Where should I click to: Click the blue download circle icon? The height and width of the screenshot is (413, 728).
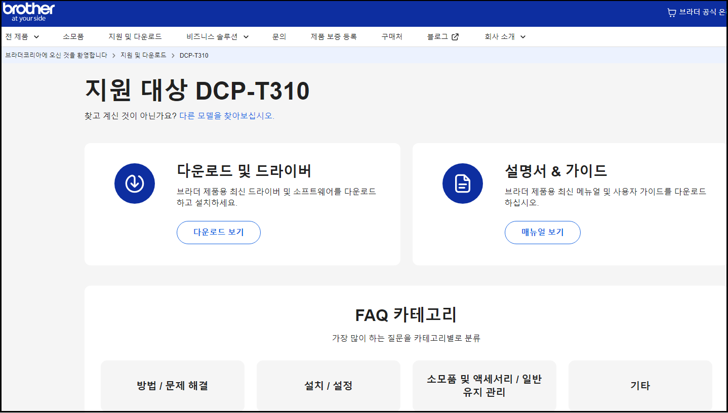pos(135,183)
